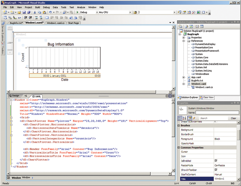Image resolution: width=241 pixels, height=186 pixels.
Task: Swap panes arrows icon between Design and XAML
Action: click(x=26, y=96)
